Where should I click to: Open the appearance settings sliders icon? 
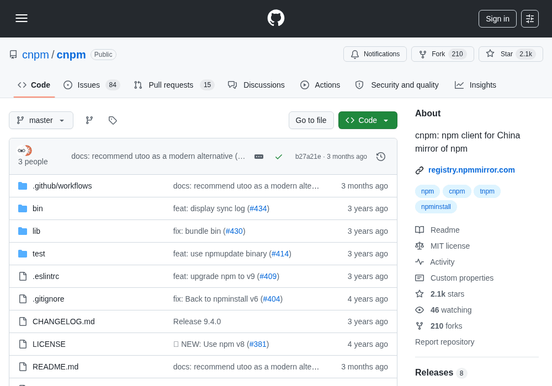530,19
